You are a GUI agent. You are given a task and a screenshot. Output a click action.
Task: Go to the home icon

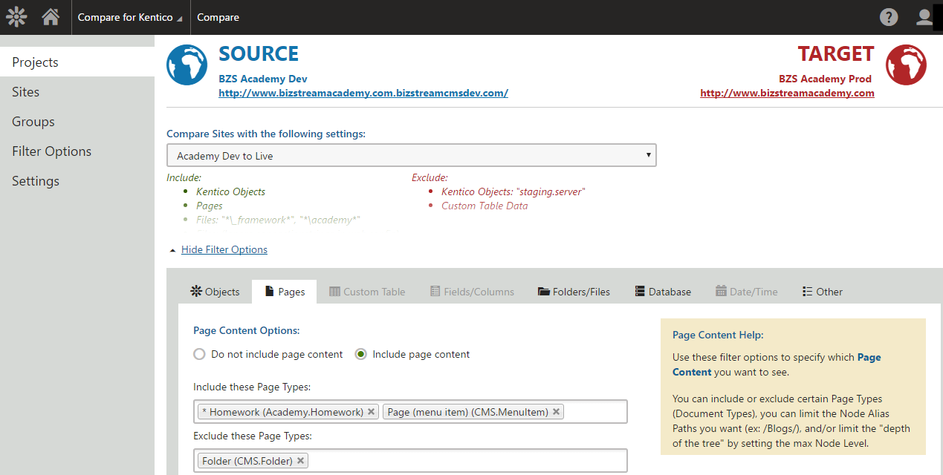coord(51,17)
